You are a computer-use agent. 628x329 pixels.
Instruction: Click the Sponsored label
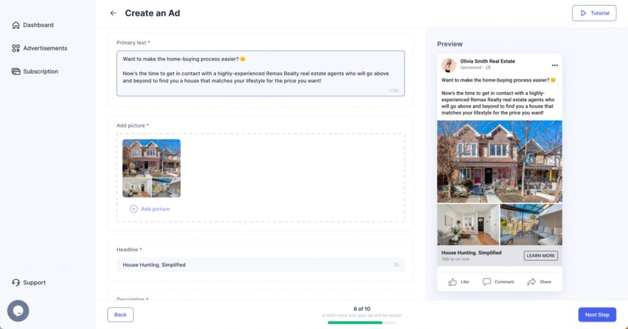tap(470, 67)
